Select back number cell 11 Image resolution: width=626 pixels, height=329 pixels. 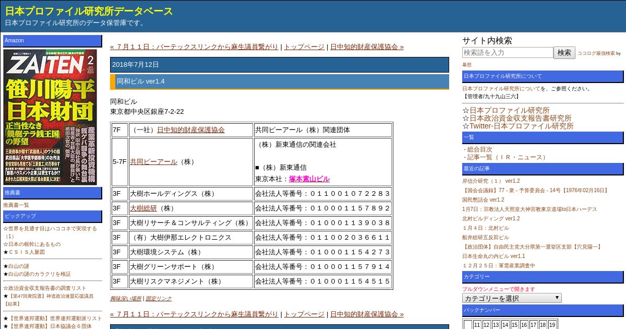tap(477, 325)
